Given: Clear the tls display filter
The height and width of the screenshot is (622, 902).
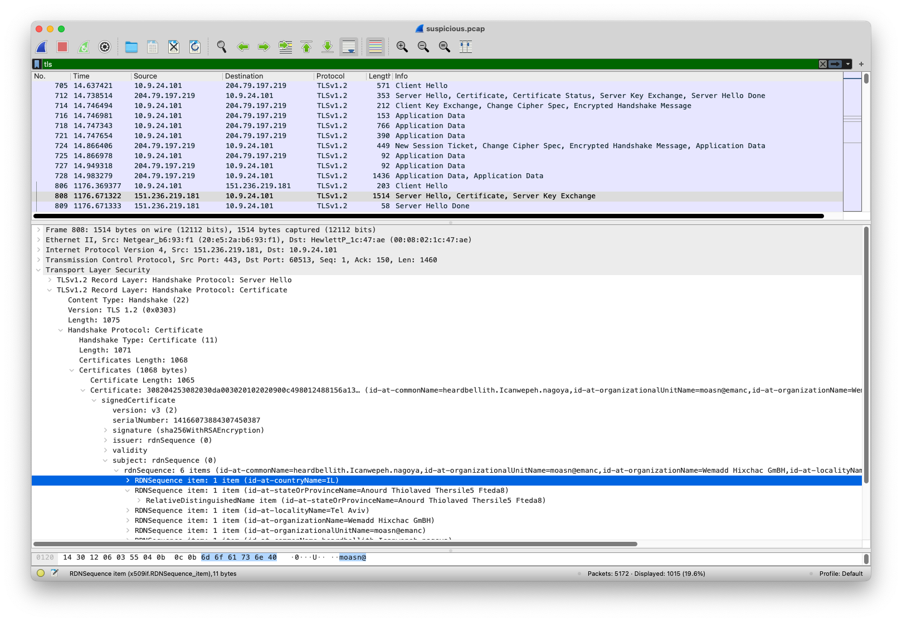Looking at the screenshot, I should pos(823,64).
